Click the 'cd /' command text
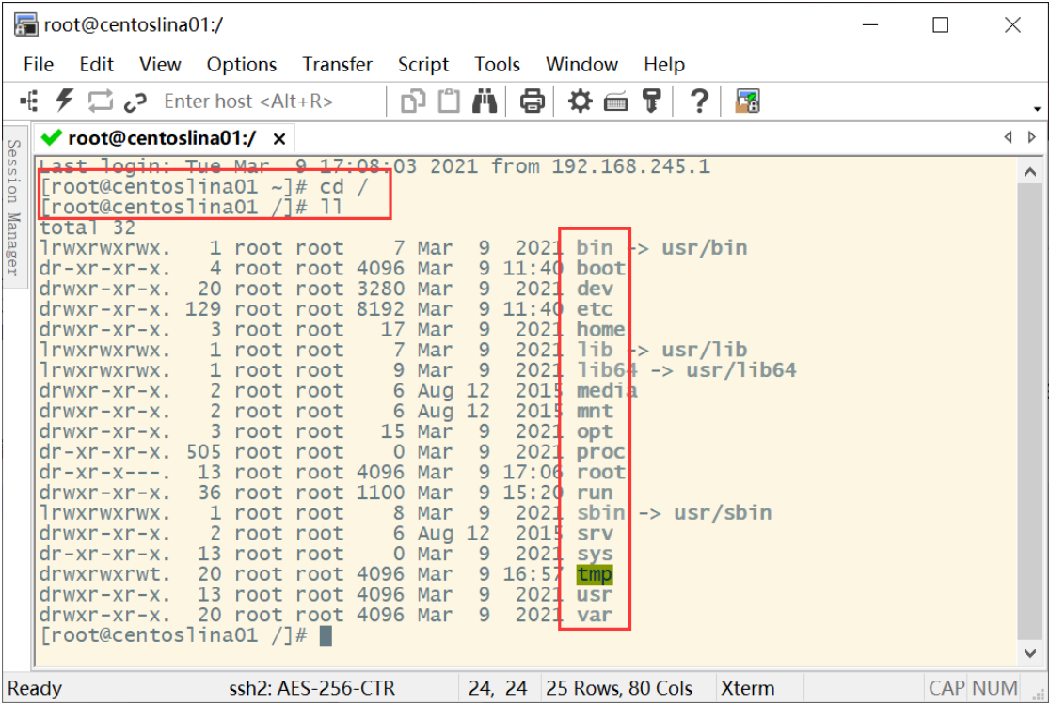 coord(344,187)
